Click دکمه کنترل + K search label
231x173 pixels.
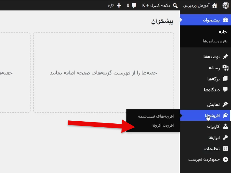click(156, 5)
